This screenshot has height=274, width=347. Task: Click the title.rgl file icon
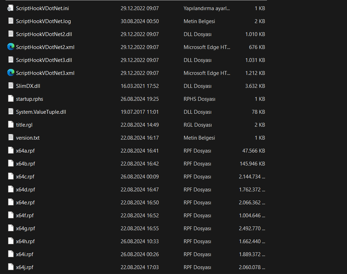tap(10, 125)
